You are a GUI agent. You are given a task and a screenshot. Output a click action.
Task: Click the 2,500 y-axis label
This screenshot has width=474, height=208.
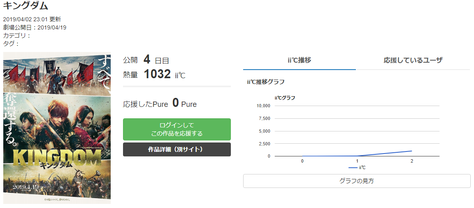[x=264, y=144]
